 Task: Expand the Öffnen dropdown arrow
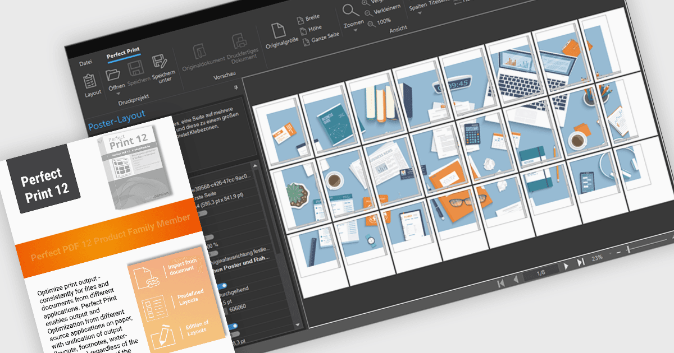[119, 94]
